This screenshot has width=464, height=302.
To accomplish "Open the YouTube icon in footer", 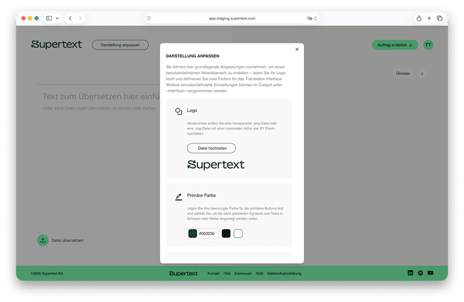I will click(430, 273).
